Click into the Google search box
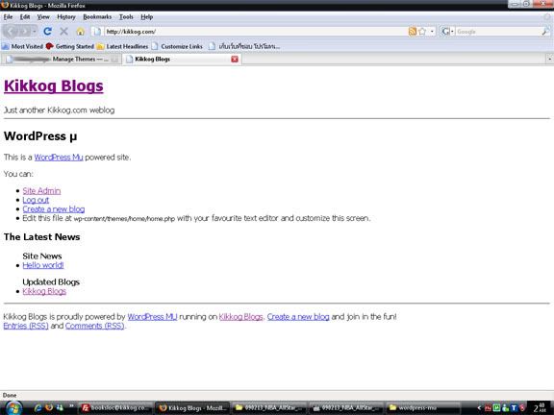The width and height of the screenshot is (554, 415). 497,32
